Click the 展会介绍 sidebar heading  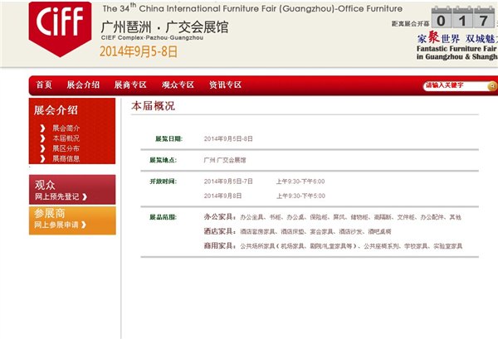pyautogui.click(x=56, y=110)
